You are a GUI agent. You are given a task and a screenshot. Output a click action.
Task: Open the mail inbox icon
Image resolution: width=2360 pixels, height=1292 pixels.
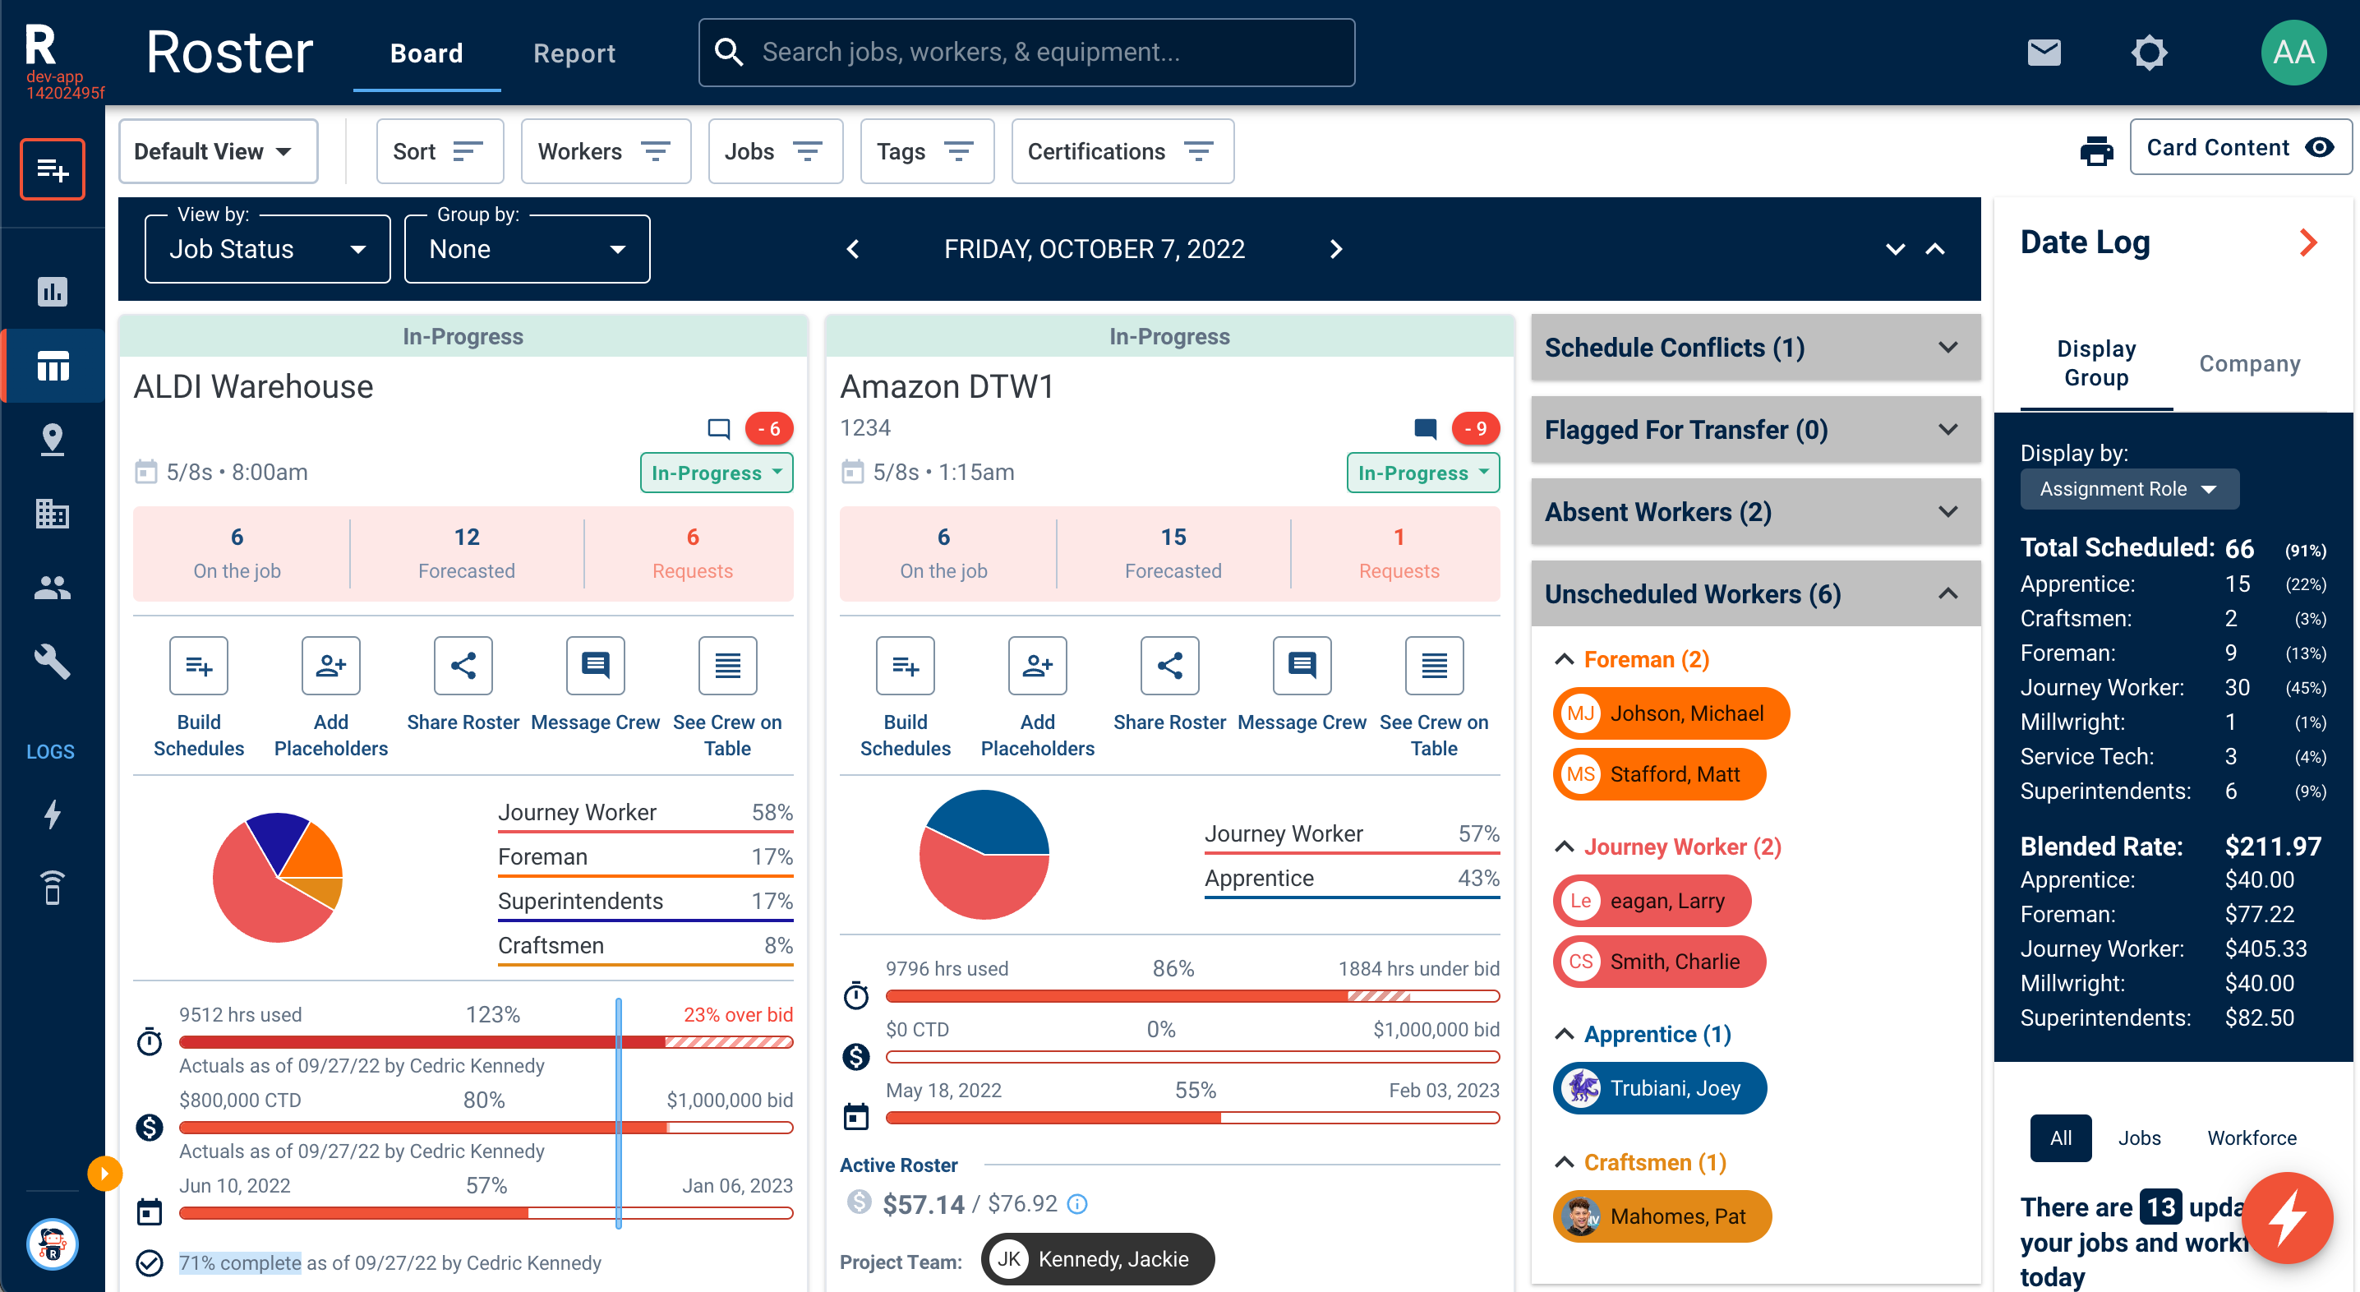pos(2044,53)
